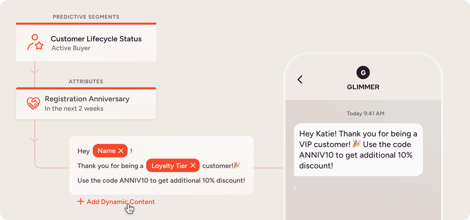
Task: Click the plus icon beside Add Dynamic Content
Action: click(x=80, y=202)
